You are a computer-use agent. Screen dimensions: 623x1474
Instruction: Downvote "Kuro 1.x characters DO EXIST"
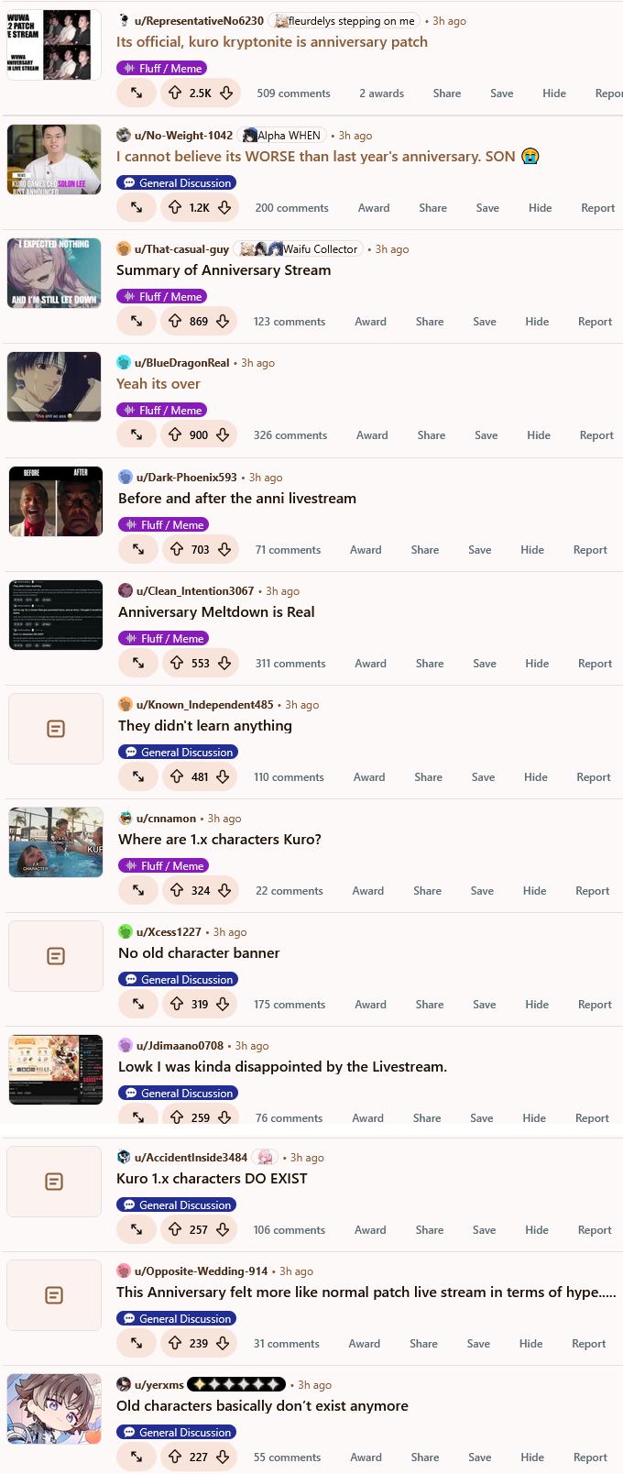[223, 1229]
